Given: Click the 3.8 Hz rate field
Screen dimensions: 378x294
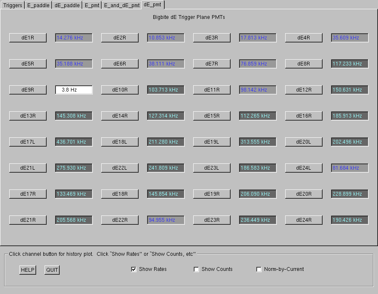Looking at the screenshot, I should [x=74, y=90].
